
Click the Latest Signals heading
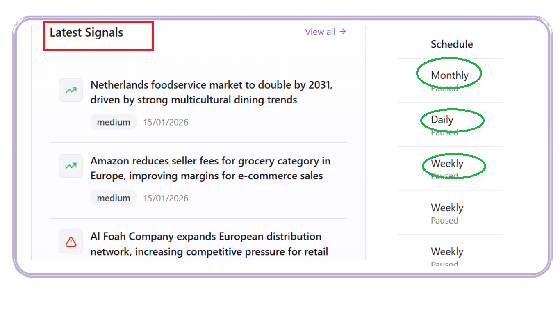coord(87,32)
